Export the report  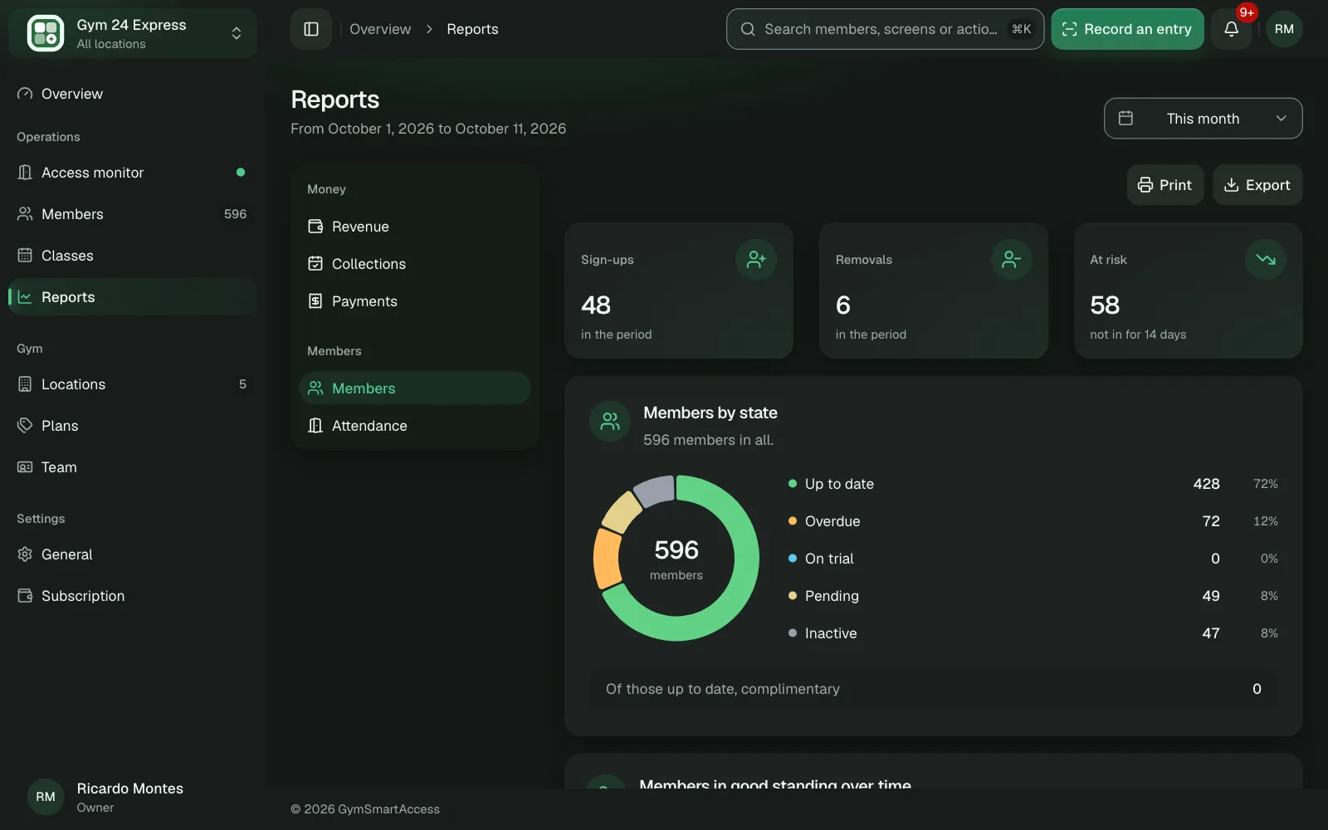(1257, 185)
